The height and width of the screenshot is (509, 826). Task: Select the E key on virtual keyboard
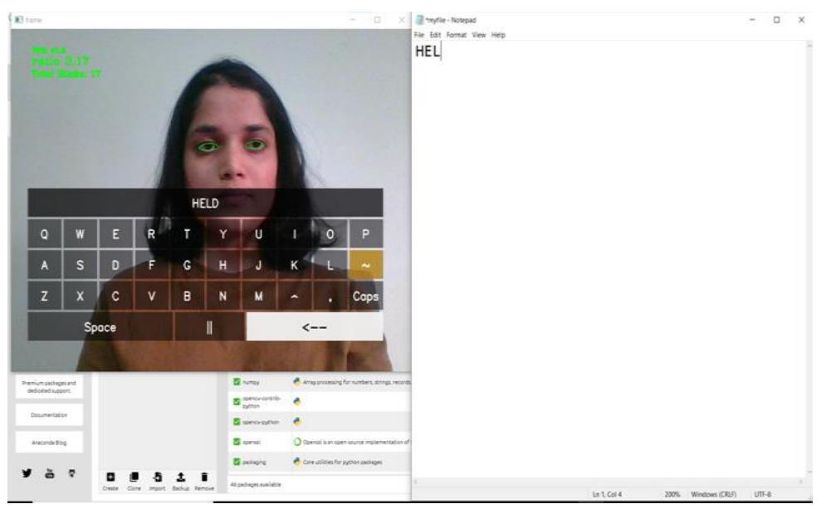click(x=115, y=234)
